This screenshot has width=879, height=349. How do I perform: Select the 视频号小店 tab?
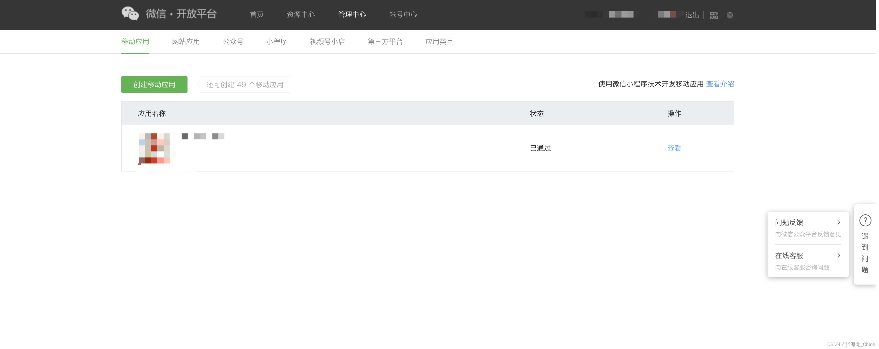coord(327,42)
